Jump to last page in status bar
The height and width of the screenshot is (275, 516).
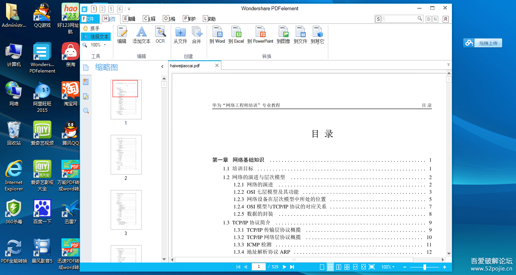[292, 267]
